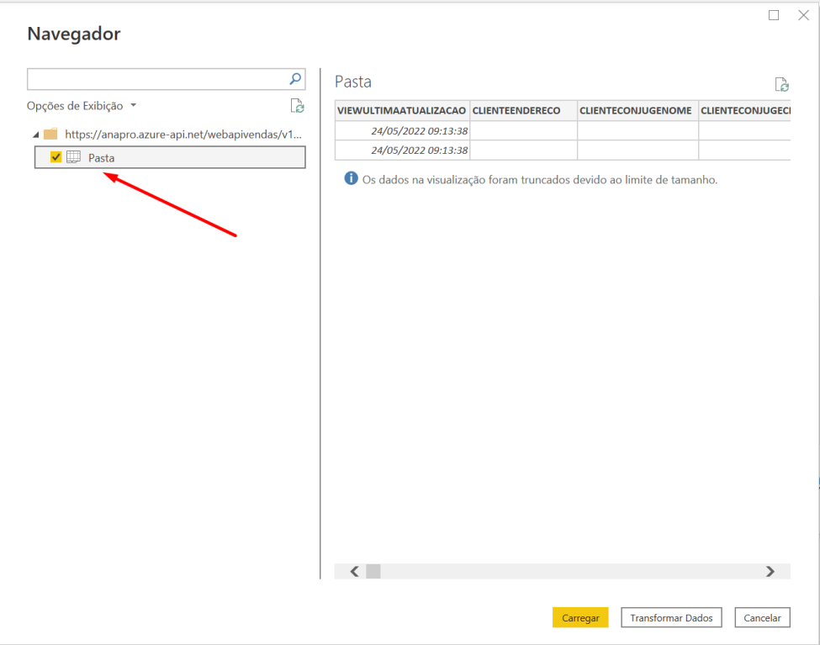The width and height of the screenshot is (820, 645).
Task: Refresh the navigator tree list icon
Action: coord(297,106)
